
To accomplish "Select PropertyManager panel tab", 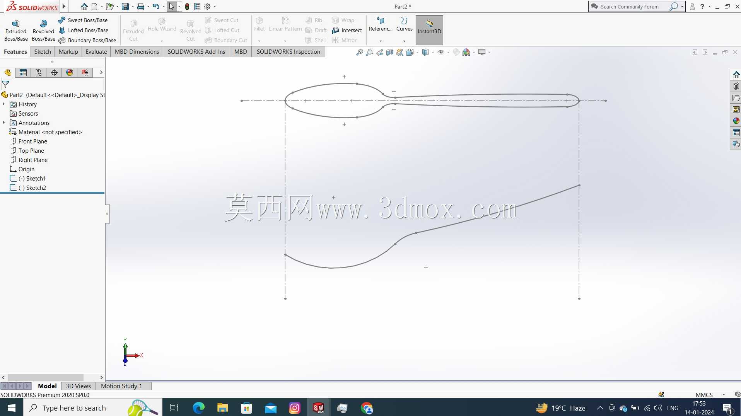I will (23, 73).
